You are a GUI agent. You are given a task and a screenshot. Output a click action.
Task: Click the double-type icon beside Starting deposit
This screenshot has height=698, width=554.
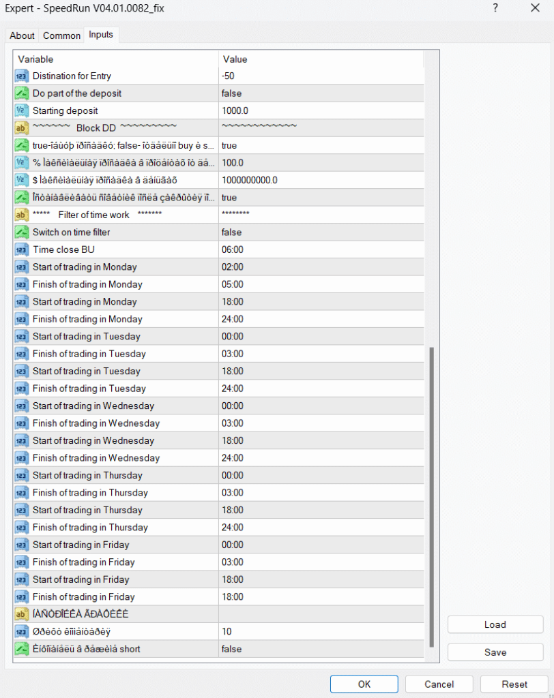(21, 111)
